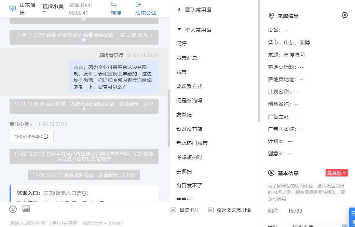Click the 会话超时 system notice
355x227 pixels.
point(84,106)
